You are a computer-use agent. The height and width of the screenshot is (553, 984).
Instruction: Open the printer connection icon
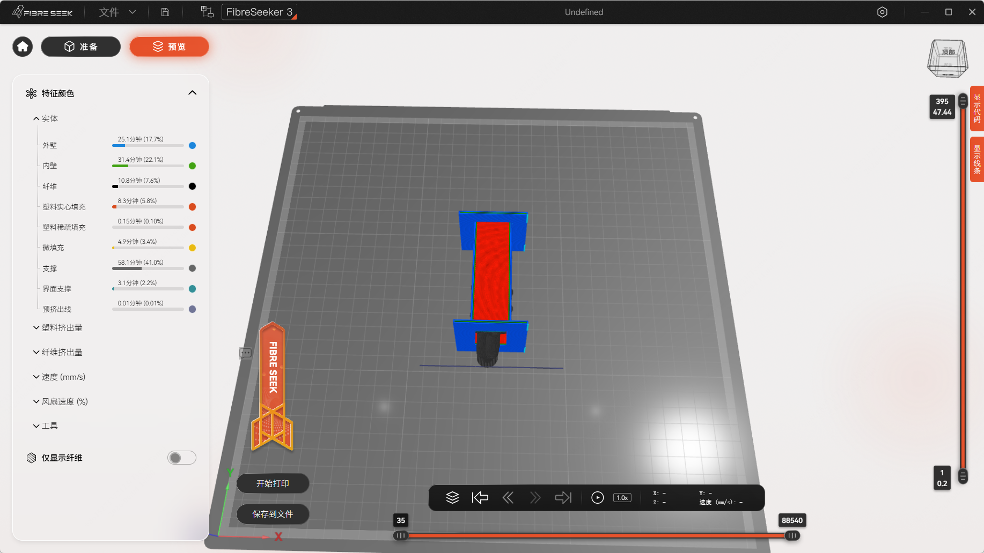[207, 12]
